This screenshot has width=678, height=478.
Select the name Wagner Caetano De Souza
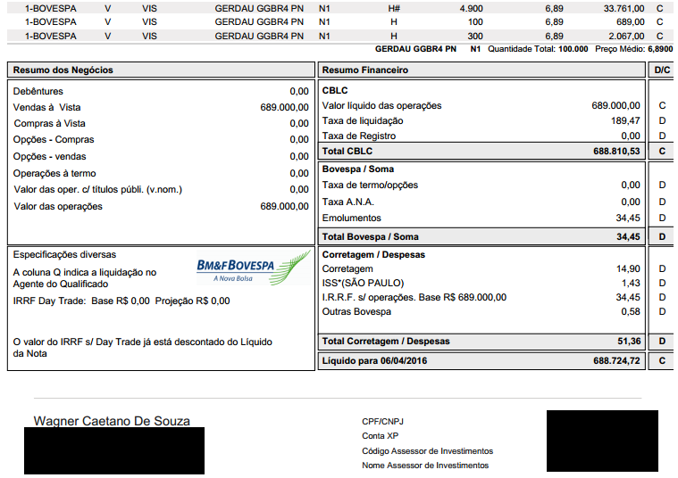click(x=112, y=421)
